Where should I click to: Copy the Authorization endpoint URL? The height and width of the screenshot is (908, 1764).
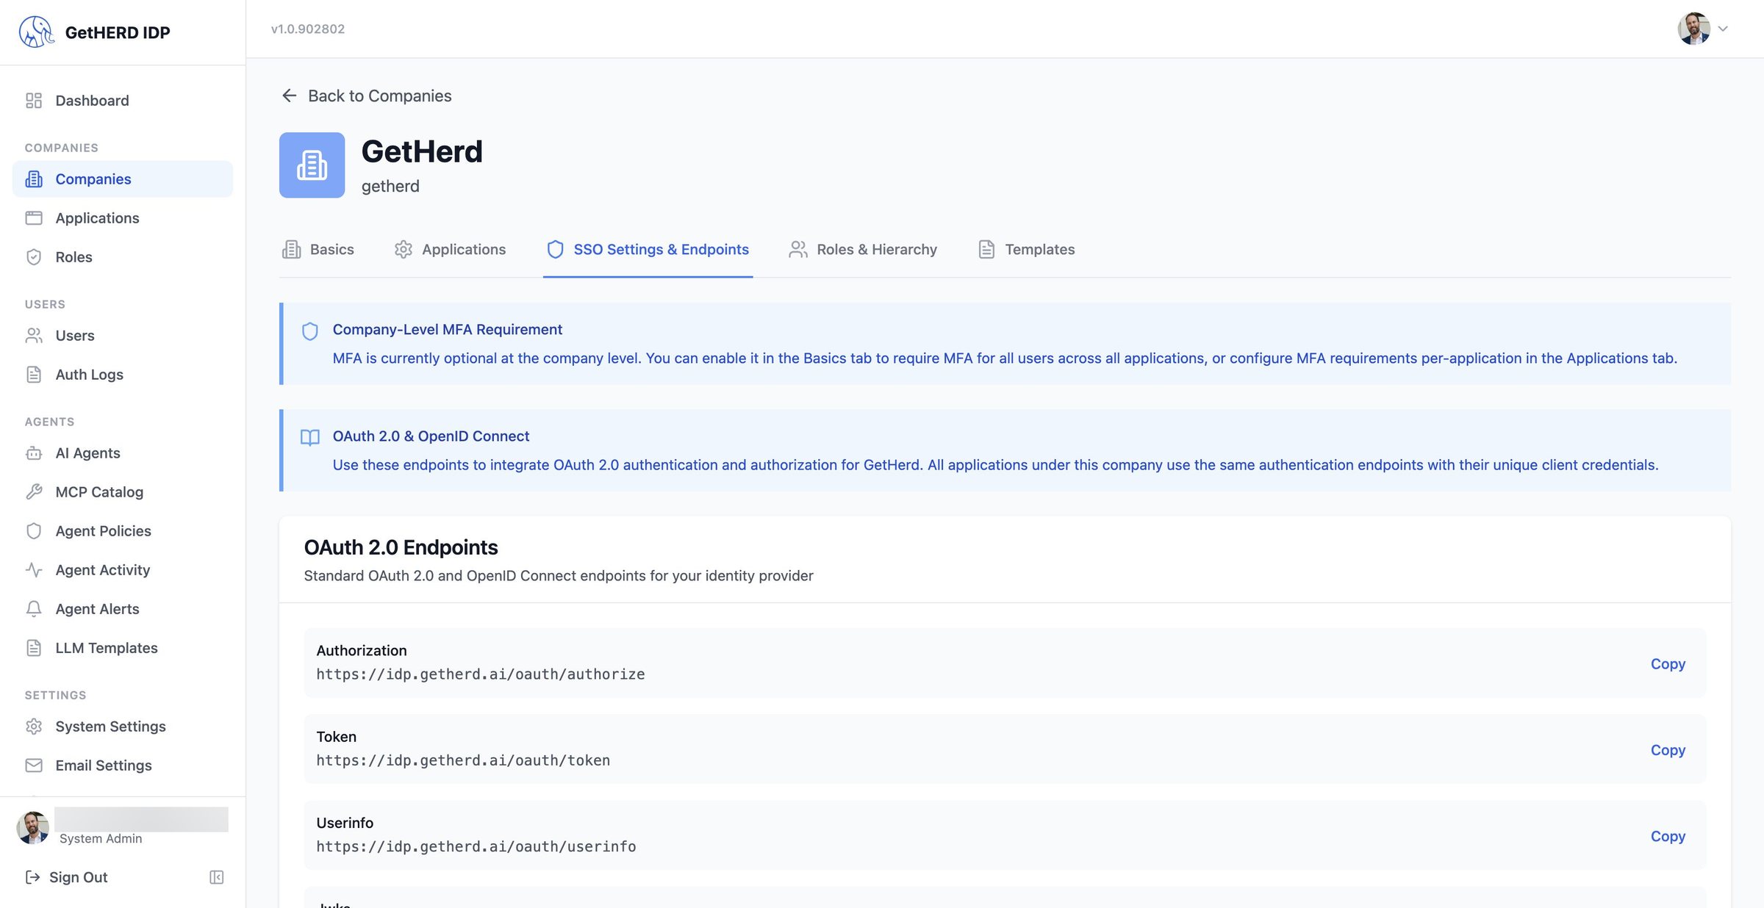[1668, 663]
